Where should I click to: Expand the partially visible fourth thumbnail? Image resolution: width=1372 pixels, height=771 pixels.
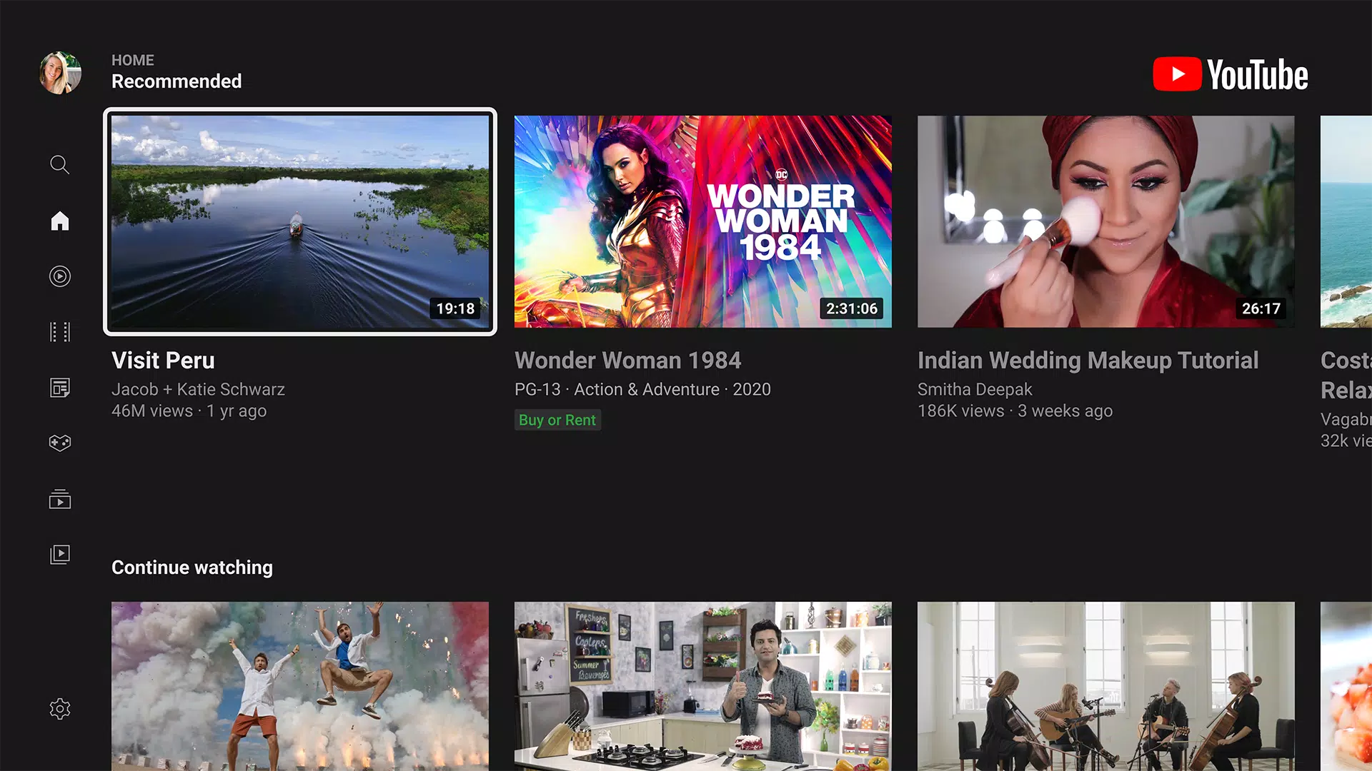click(x=1346, y=221)
